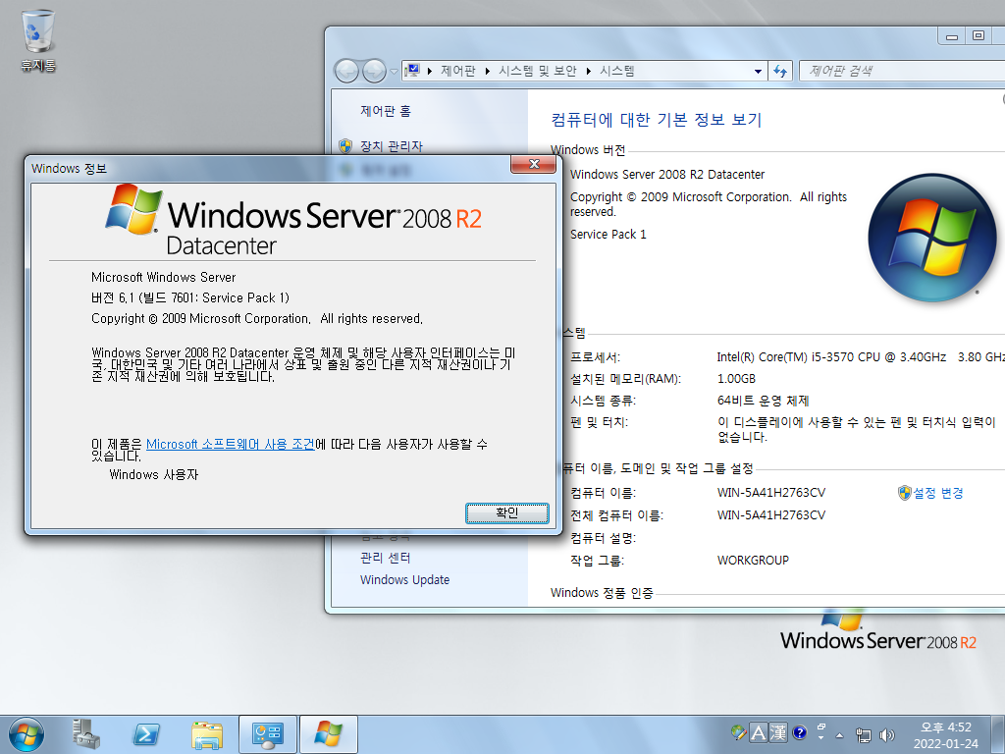The image size is (1005, 754).
Task: Show hidden tray icons arrow
Action: [x=840, y=734]
